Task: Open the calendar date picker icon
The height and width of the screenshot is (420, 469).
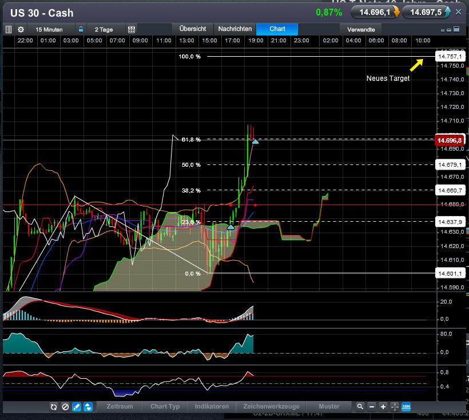Action: tap(132, 29)
